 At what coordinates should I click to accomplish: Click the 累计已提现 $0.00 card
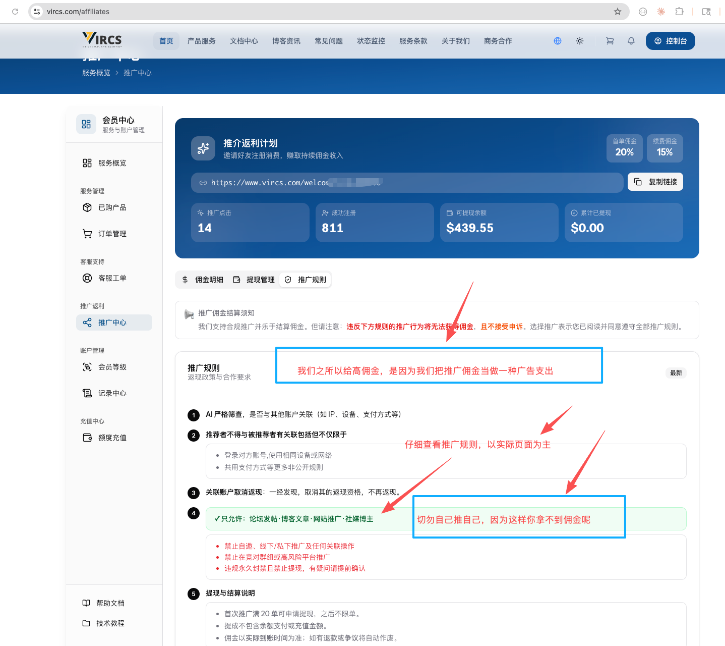(x=624, y=223)
